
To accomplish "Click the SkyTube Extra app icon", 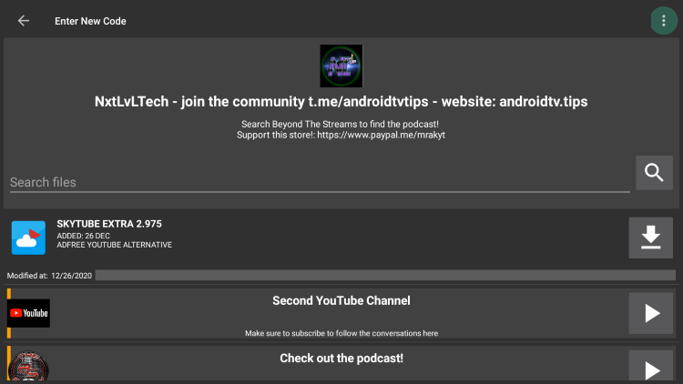I will click(28, 237).
